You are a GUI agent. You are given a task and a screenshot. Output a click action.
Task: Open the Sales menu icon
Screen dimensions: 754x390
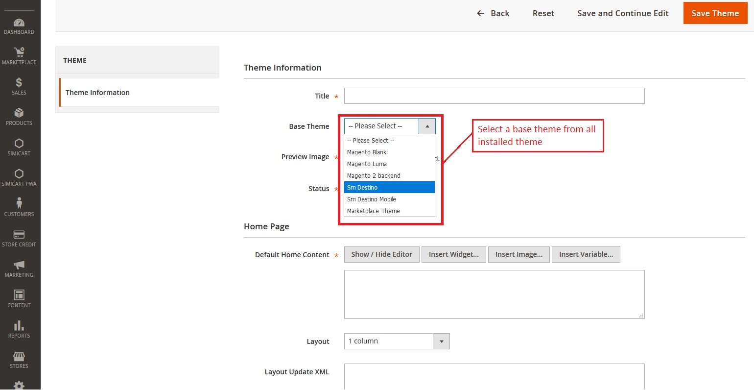pyautogui.click(x=19, y=84)
